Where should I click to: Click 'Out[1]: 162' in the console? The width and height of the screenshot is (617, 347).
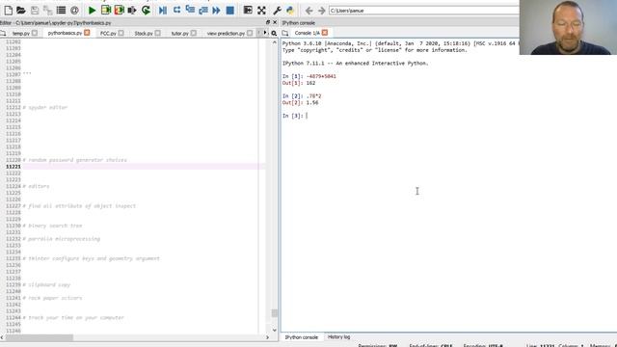pyautogui.click(x=299, y=83)
